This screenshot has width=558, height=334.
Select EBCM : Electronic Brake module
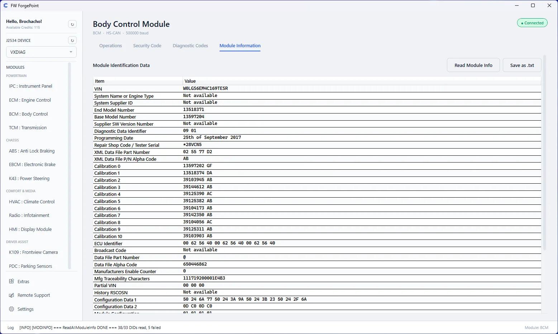click(x=32, y=165)
